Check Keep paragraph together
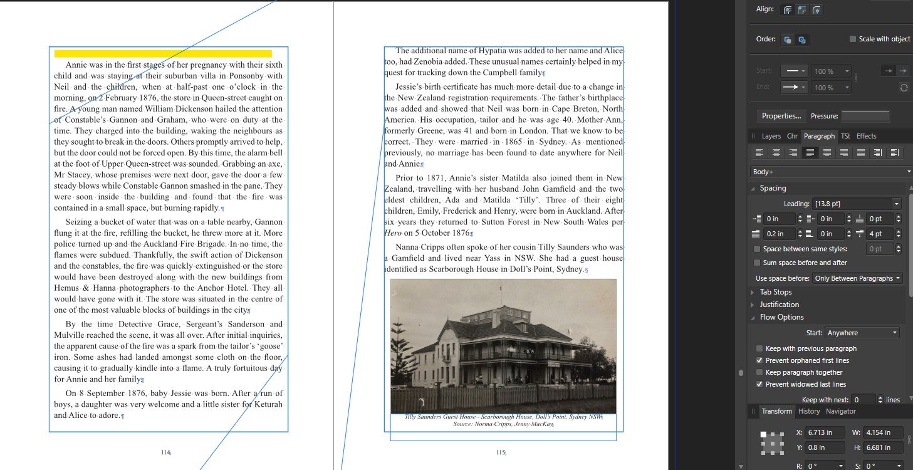This screenshot has width=913, height=470. coord(759,372)
